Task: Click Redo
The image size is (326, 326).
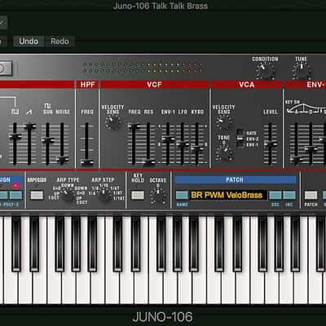Action: pos(59,42)
